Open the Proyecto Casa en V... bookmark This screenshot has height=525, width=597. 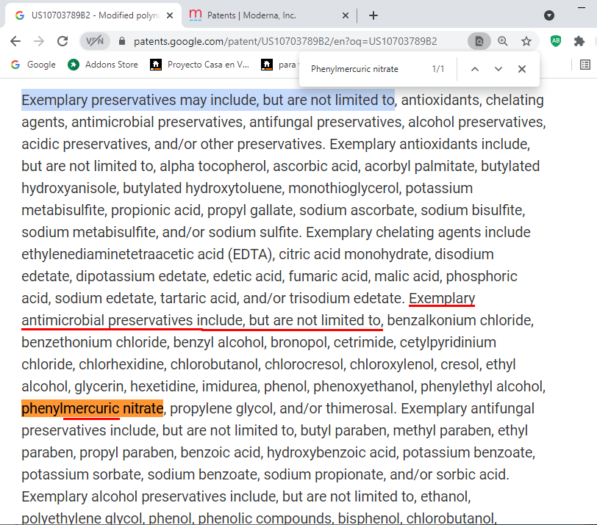pyautogui.click(x=200, y=65)
